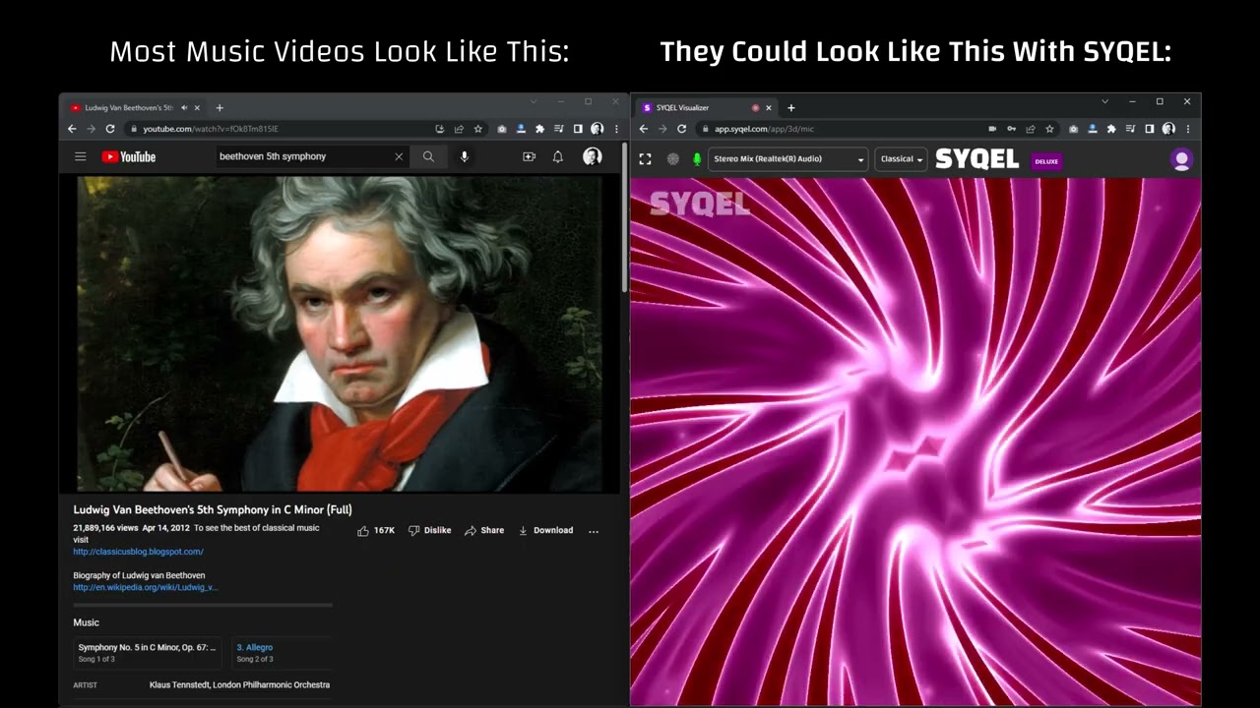This screenshot has width=1260, height=708.
Task: Open side panel icon in SYQEL window
Action: click(x=1149, y=129)
